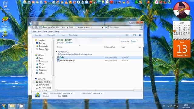Click the navigation pane vertical scrollbar
194x109 pixels.
(x=53, y=58)
